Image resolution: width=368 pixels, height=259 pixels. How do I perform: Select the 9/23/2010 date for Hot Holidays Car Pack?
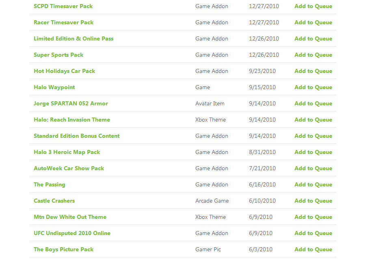tap(262, 71)
